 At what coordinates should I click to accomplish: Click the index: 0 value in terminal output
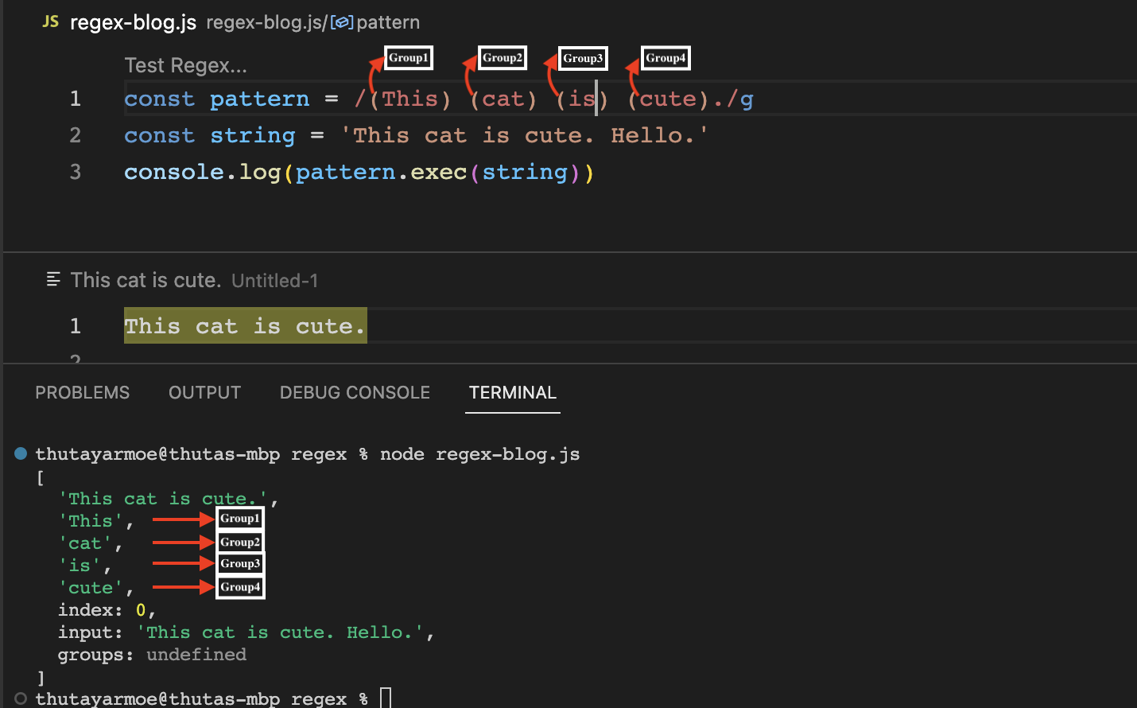[142, 609]
